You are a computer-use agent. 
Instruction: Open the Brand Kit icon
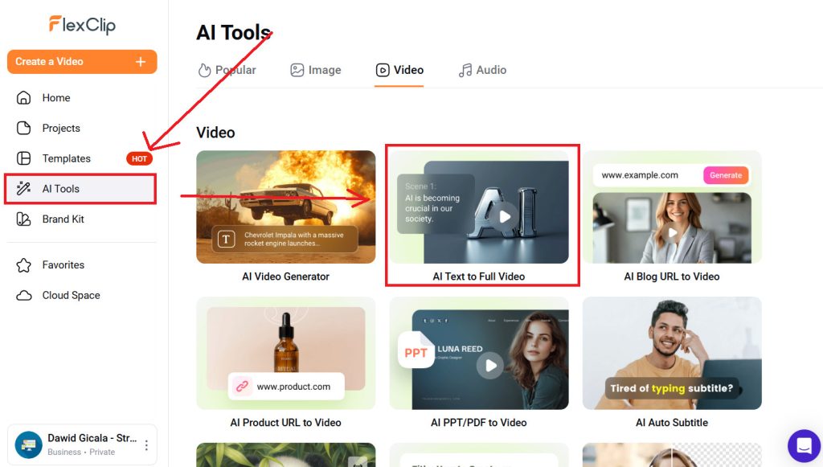[24, 219]
